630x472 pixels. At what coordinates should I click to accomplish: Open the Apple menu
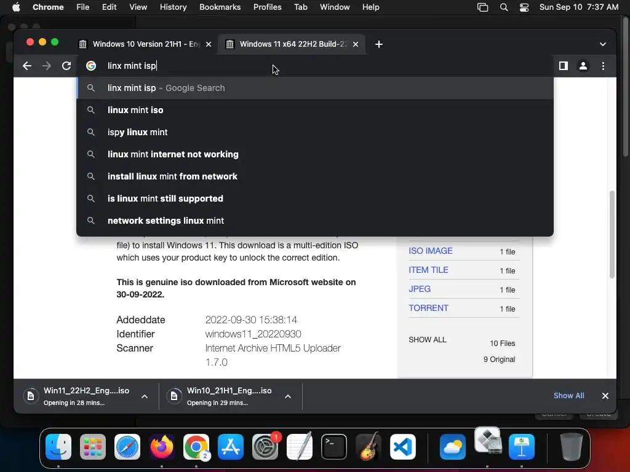point(16,7)
